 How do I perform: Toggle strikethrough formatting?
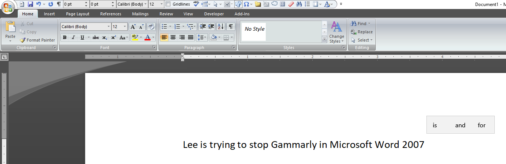[96, 37]
